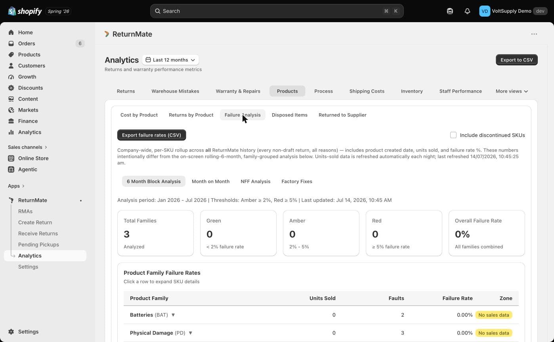Switch to the Warranty & Repairs tab
The image size is (554, 342).
point(238,91)
